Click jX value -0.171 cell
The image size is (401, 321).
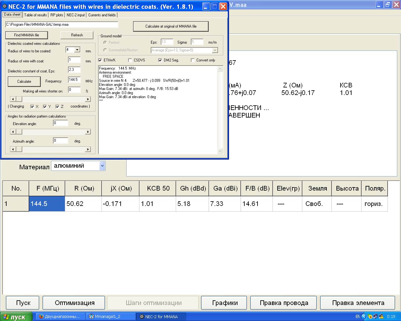click(120, 204)
